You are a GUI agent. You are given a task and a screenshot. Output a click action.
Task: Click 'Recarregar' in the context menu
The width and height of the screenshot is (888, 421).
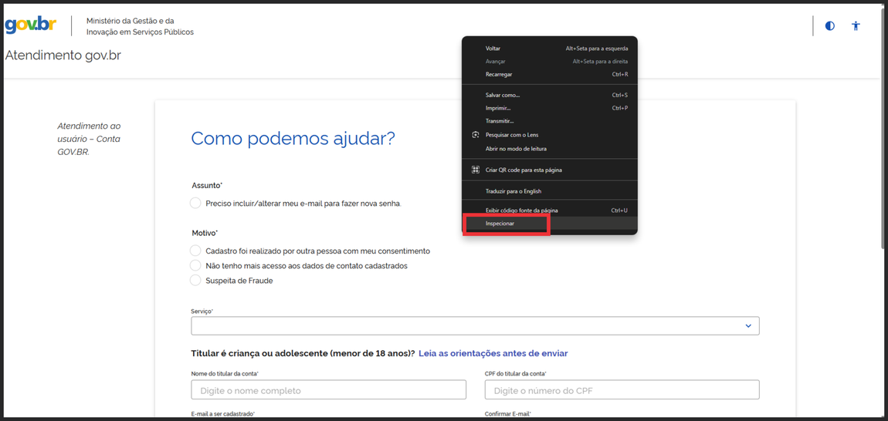click(x=499, y=75)
